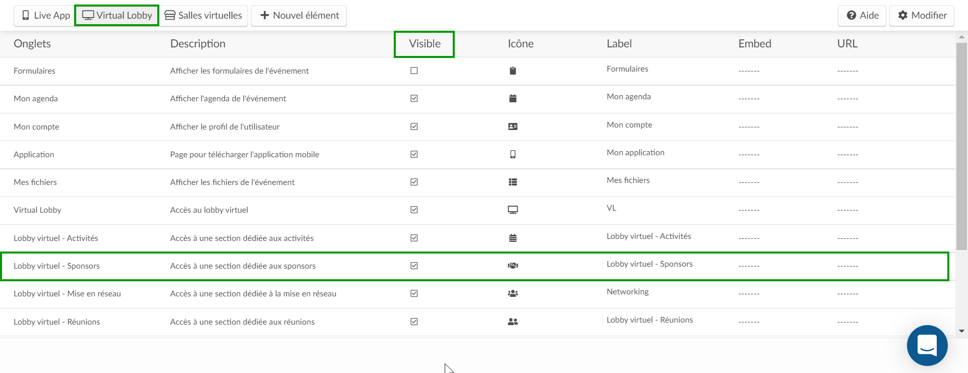The height and width of the screenshot is (373, 968).
Task: Open the Salles virtuelles tab
Action: [203, 16]
